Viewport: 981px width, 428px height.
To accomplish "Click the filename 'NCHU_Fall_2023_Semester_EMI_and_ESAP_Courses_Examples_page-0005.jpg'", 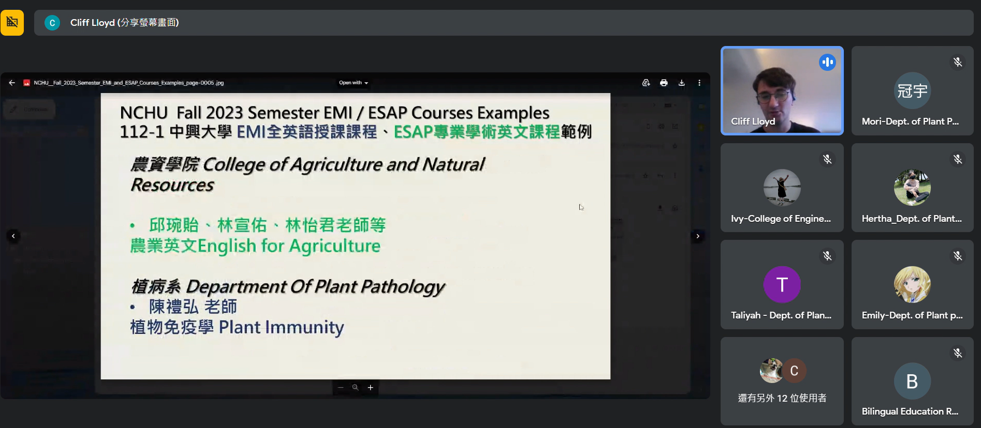I will (x=129, y=83).
